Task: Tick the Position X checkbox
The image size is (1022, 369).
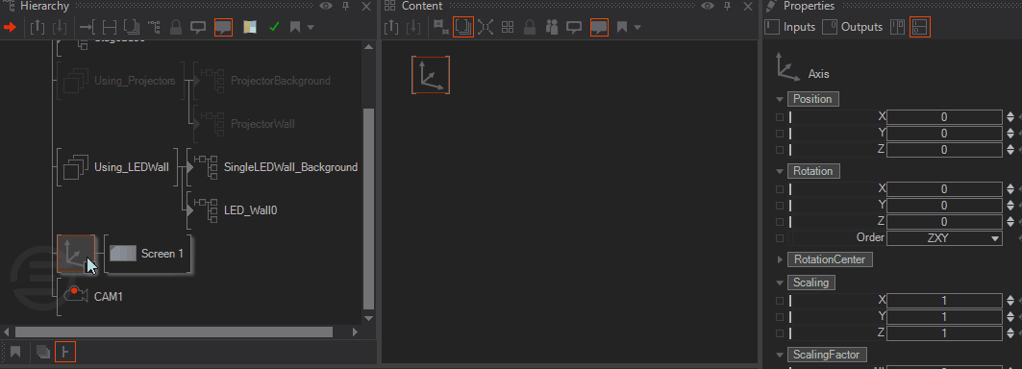Action: 780,117
